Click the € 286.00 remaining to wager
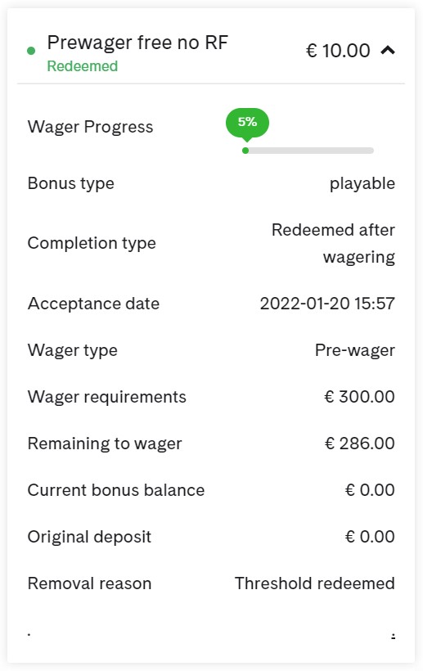 359,444
